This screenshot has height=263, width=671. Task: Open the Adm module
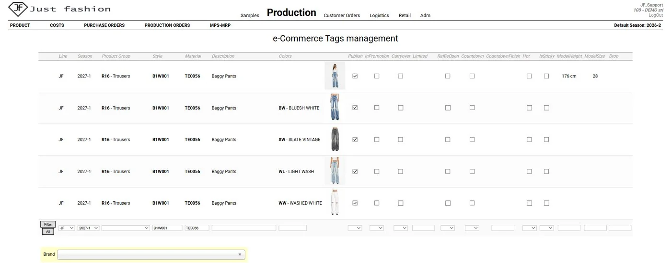(x=425, y=15)
